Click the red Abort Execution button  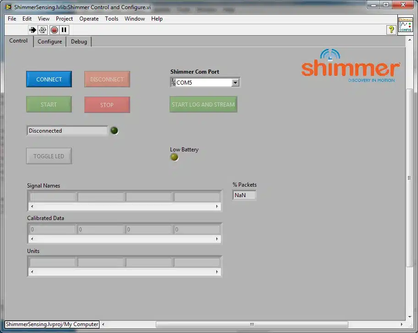click(x=54, y=30)
